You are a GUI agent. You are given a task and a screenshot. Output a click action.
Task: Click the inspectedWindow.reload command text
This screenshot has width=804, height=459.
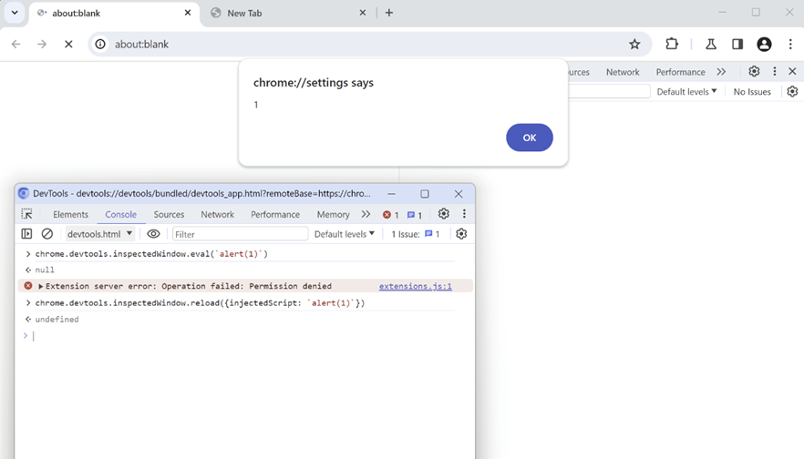pyautogui.click(x=200, y=302)
